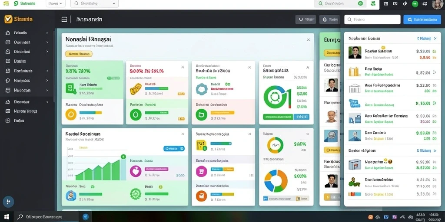Select the magenta circle icon in the lower middle card
Viewport: 445px width, 222px height.
(x=201, y=171)
